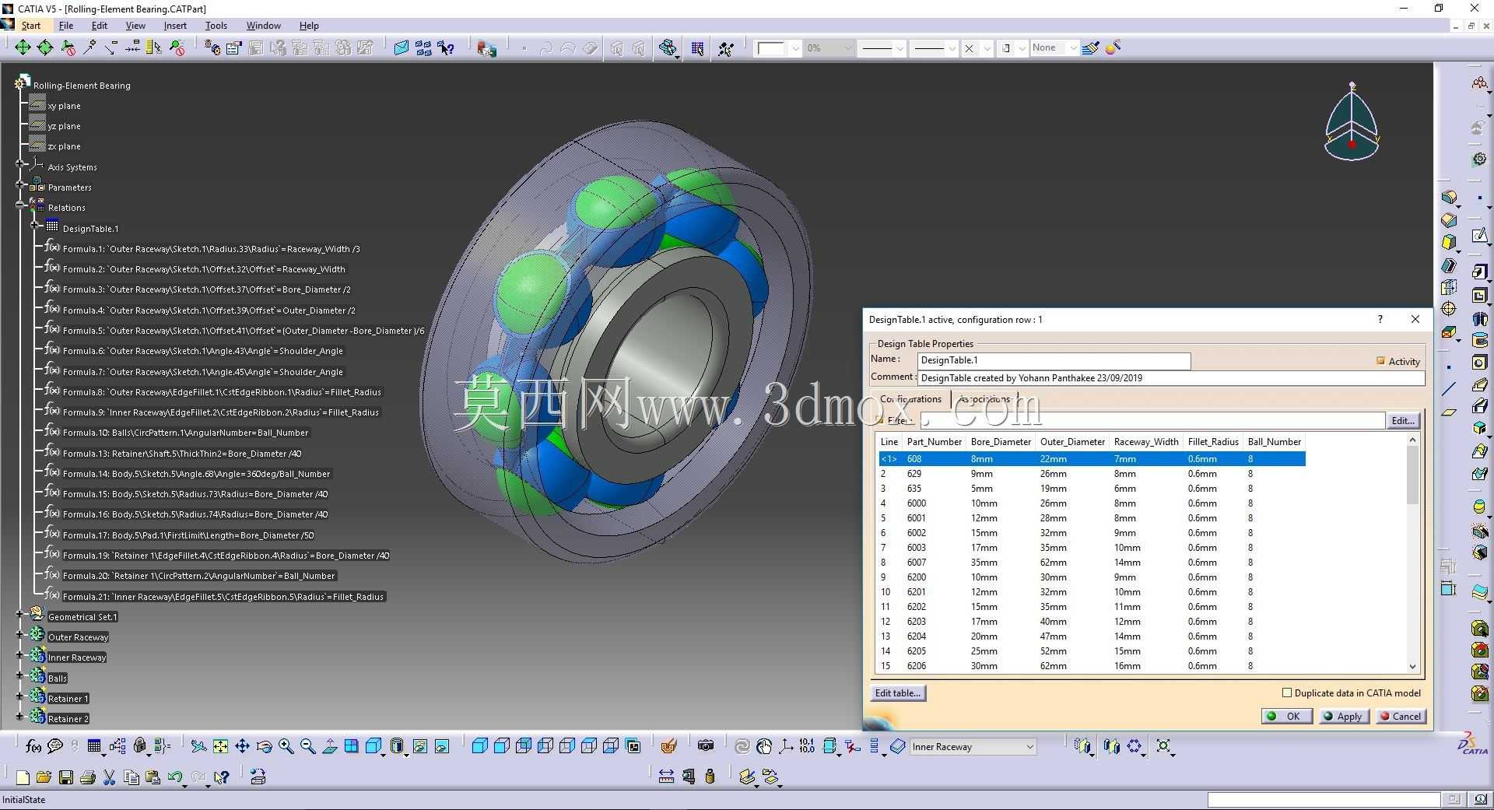Expand the Outer Raceway body node
This screenshot has width=1494, height=810.
[20, 634]
